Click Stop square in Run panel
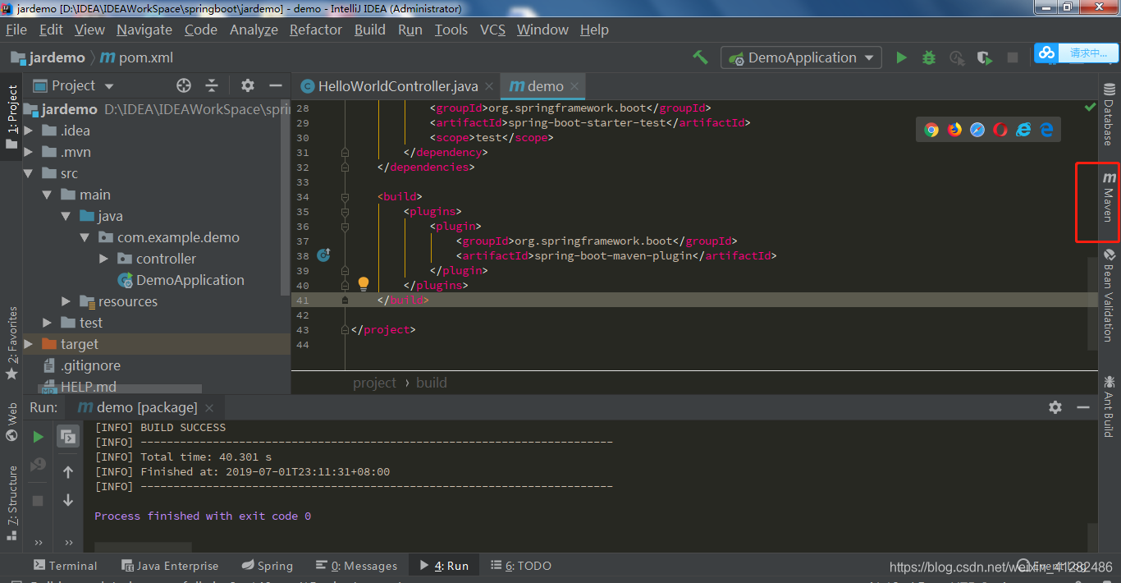Screen dimensions: 1121x583 point(38,500)
